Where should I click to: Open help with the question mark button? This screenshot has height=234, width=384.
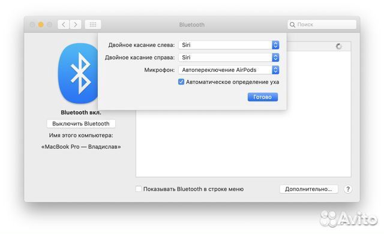[x=348, y=189]
